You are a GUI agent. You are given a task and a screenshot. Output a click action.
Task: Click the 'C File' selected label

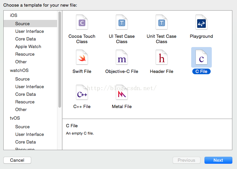(201, 71)
